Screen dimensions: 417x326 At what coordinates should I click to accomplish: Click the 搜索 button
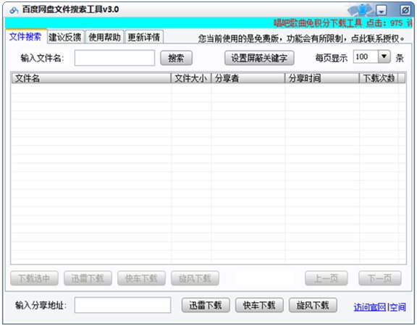tap(176, 58)
